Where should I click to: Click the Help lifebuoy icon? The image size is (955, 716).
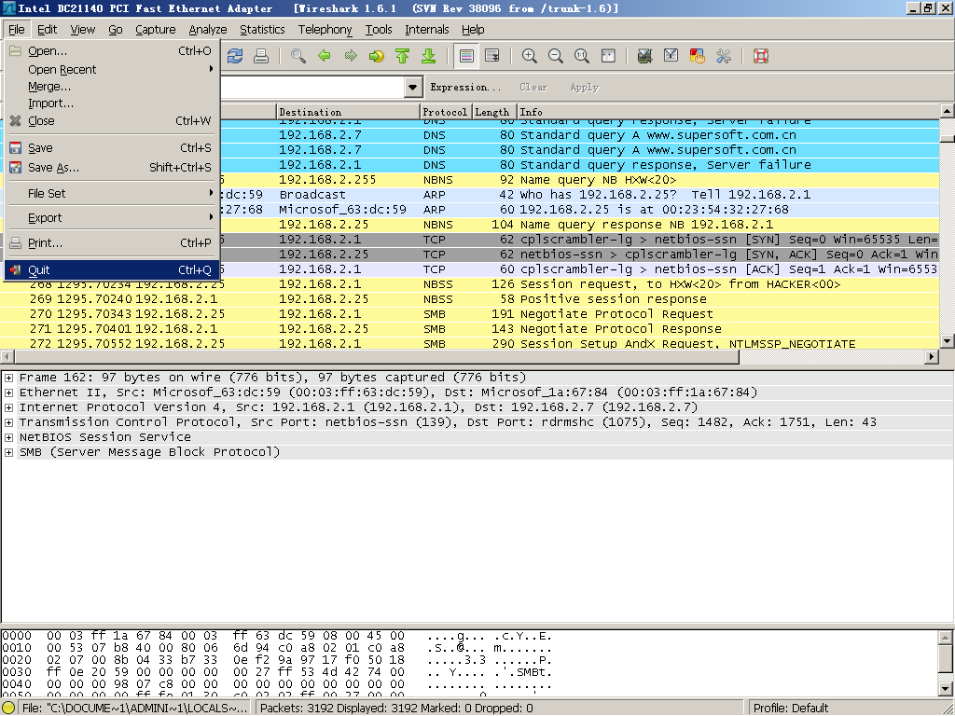(x=761, y=56)
